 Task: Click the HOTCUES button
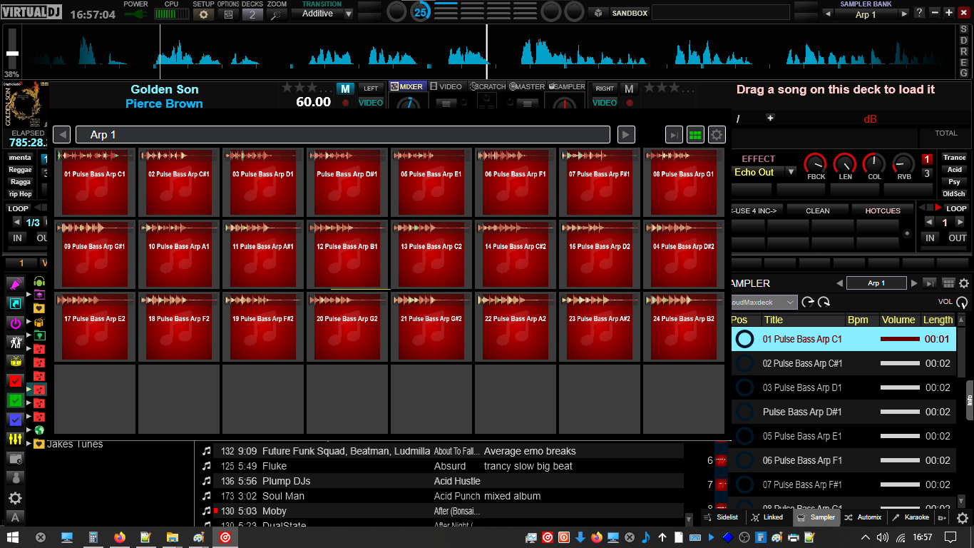[x=883, y=210]
